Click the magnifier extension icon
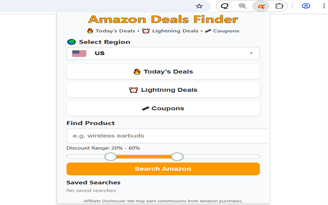 pyautogui.click(x=243, y=6)
